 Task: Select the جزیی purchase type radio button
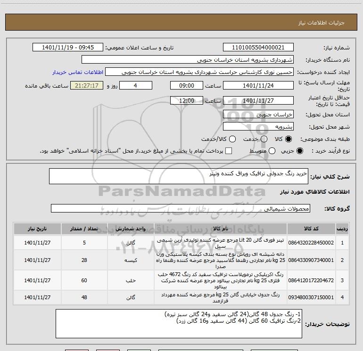click(299, 151)
